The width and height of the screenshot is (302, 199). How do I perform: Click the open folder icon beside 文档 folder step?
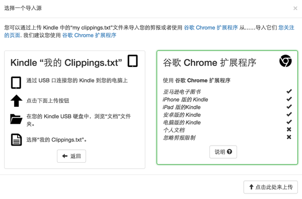tap(16, 119)
